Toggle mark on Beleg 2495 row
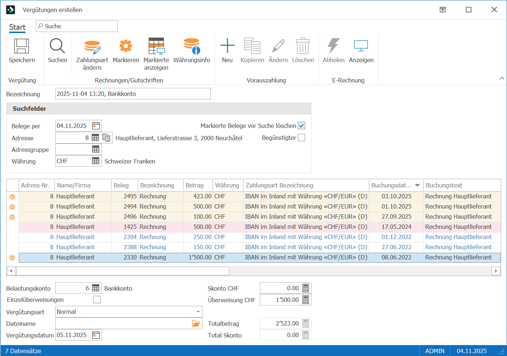The height and width of the screenshot is (356, 507). (12, 197)
